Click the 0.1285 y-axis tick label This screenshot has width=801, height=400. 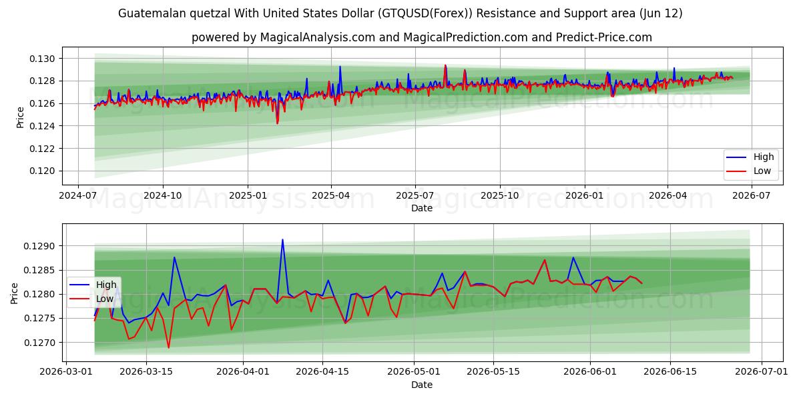(x=40, y=270)
